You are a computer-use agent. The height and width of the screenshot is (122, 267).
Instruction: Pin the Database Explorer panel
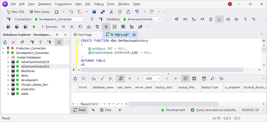57,35
